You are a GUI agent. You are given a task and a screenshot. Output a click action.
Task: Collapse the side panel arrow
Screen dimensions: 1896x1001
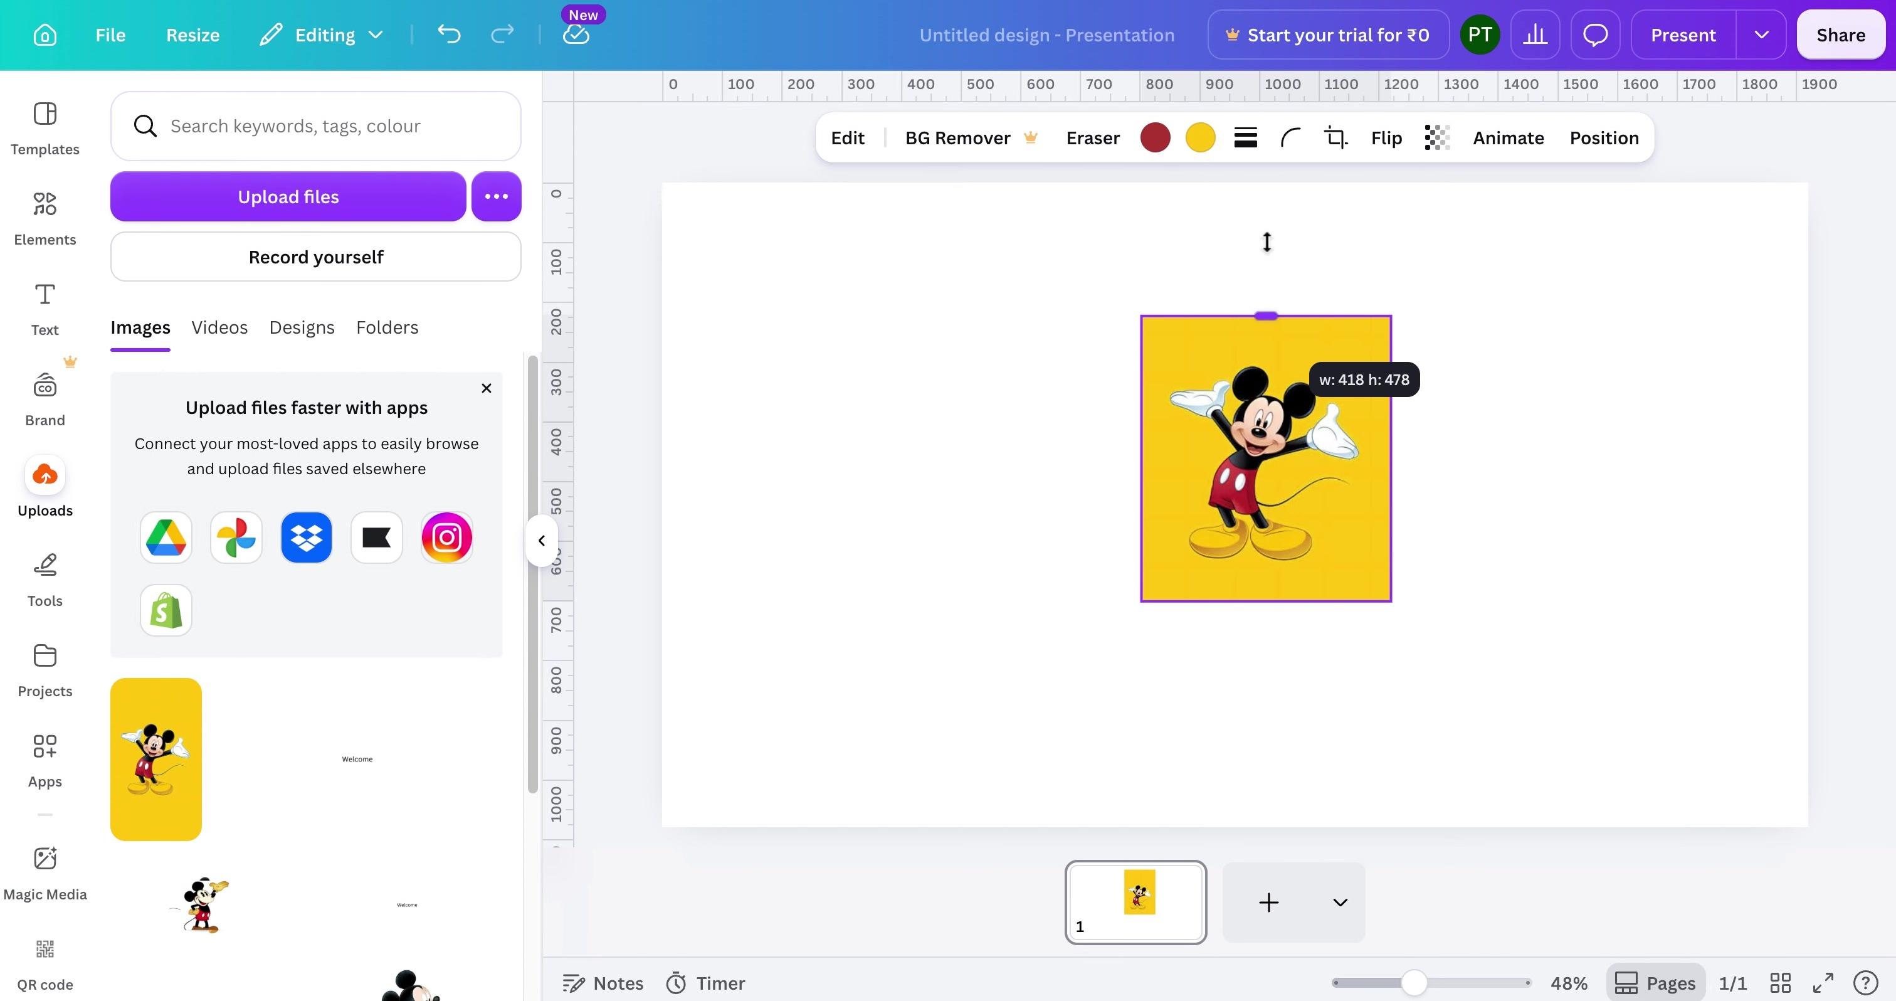(x=542, y=541)
